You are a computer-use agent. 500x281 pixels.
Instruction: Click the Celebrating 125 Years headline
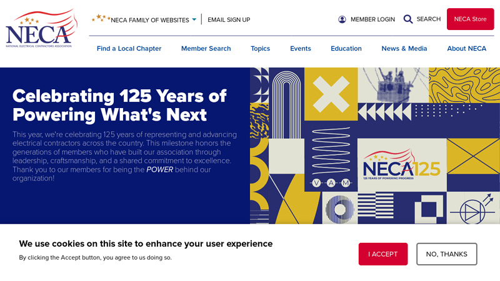pos(119,106)
